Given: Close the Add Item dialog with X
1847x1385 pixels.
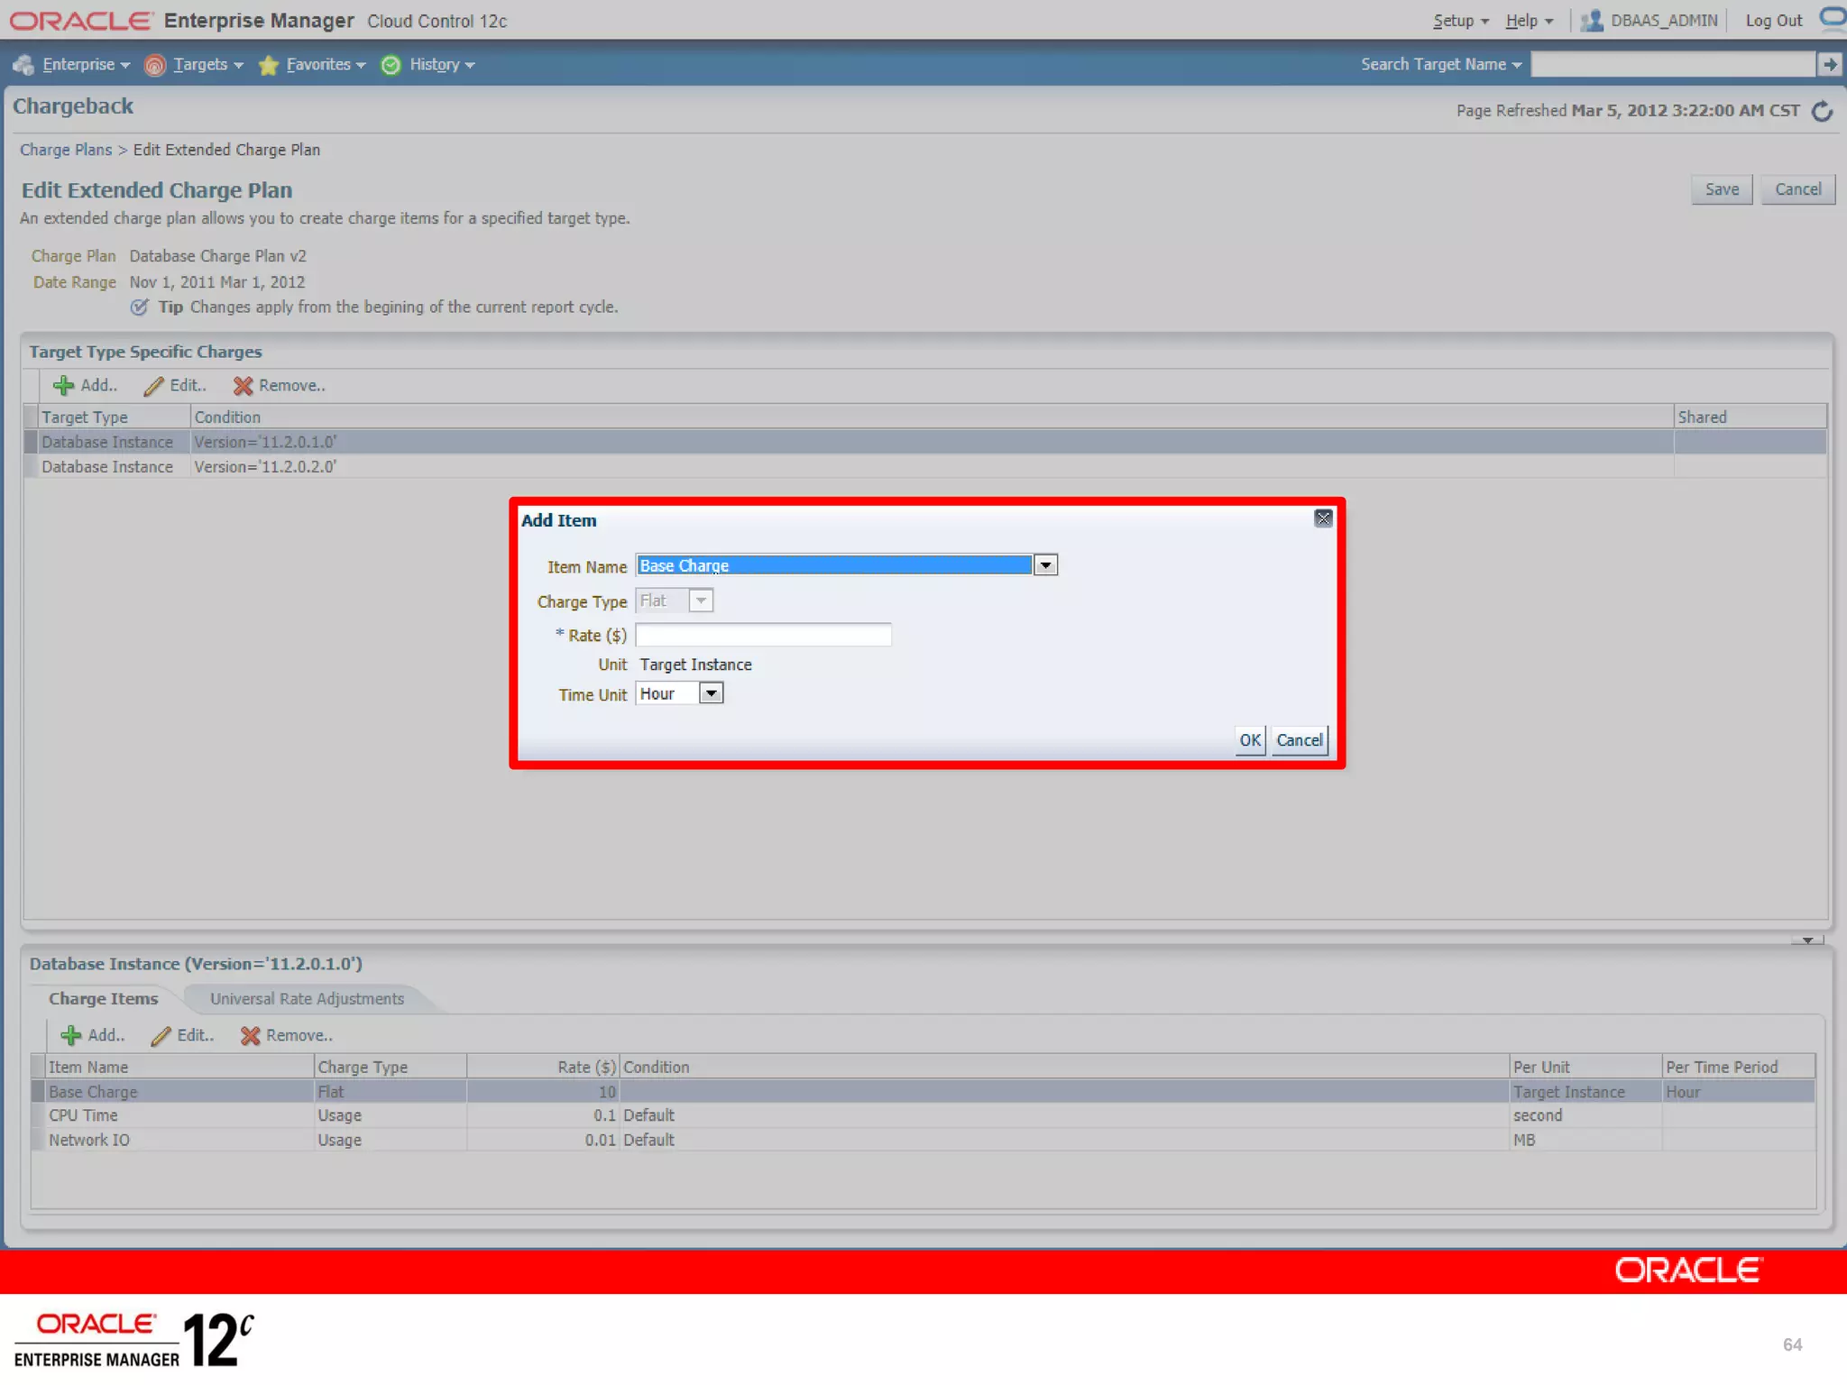Looking at the screenshot, I should (x=1322, y=518).
